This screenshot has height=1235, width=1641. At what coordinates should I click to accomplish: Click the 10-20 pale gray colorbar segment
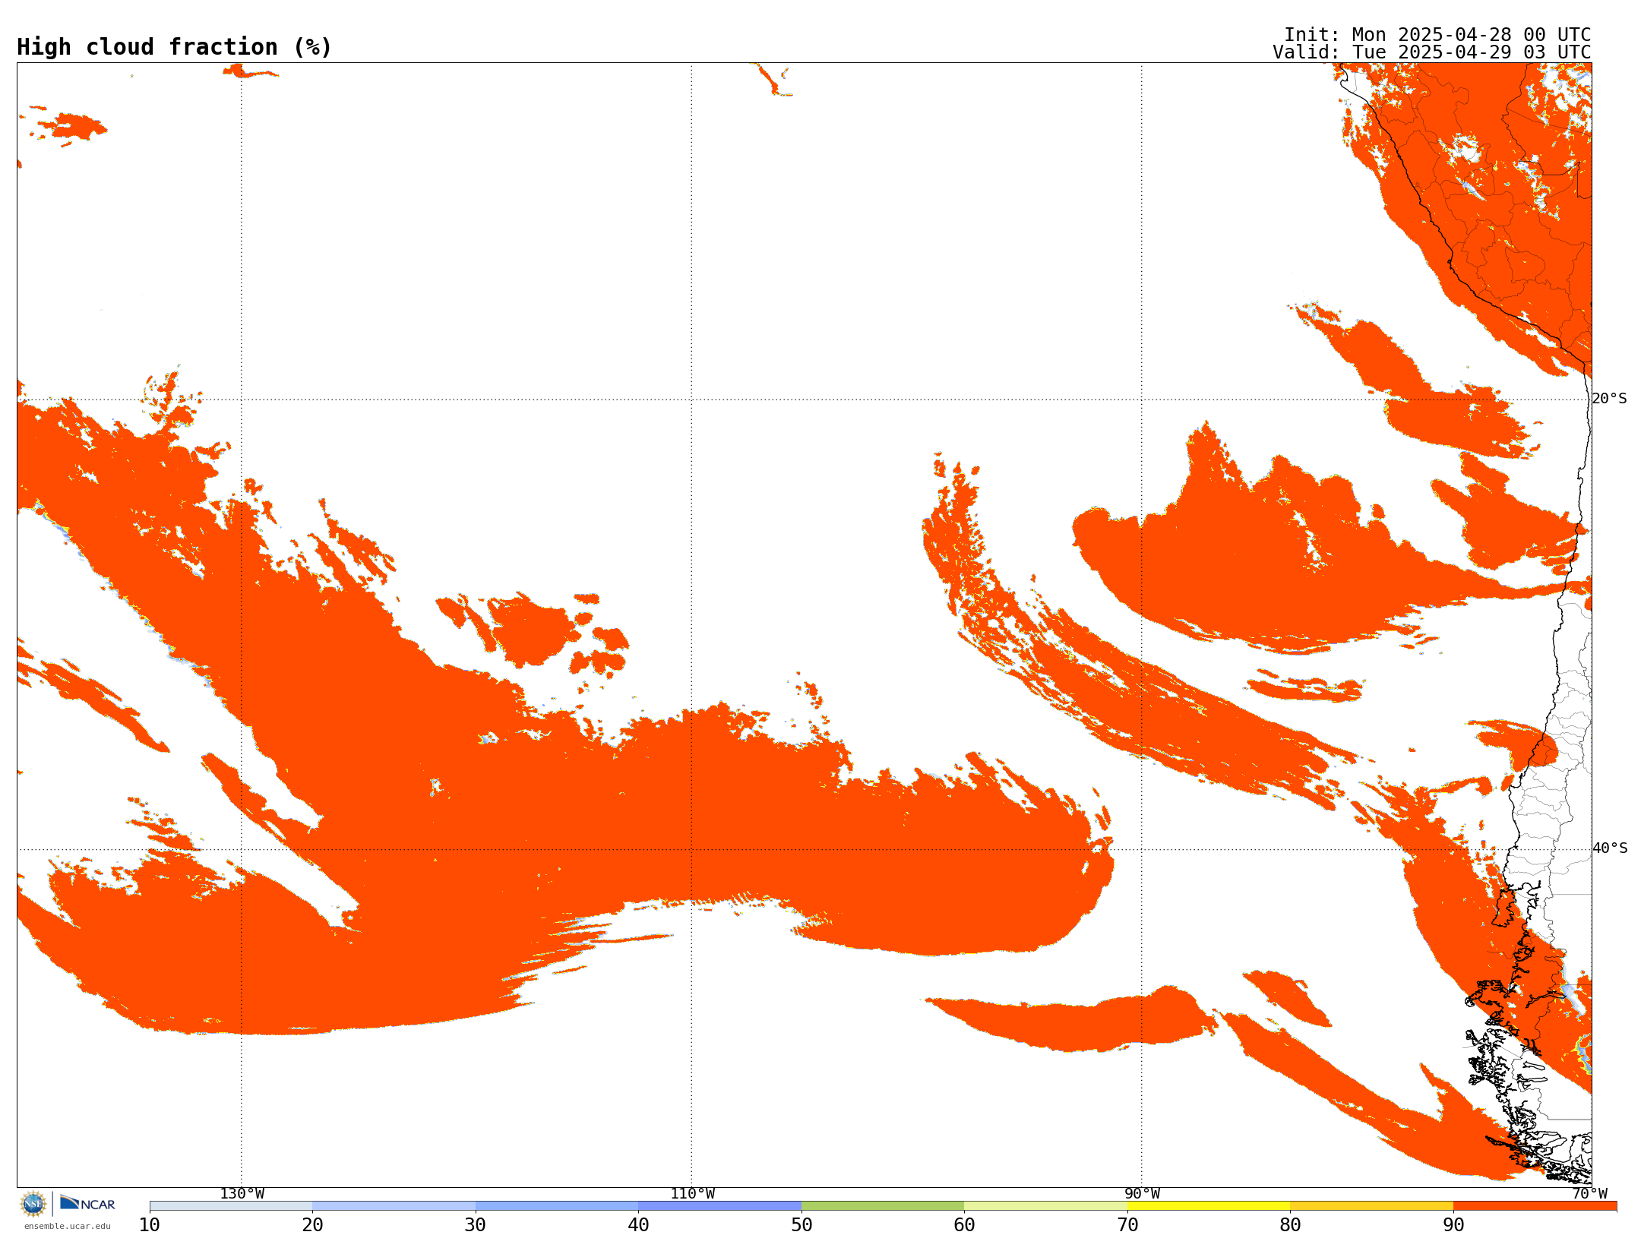(x=231, y=1206)
